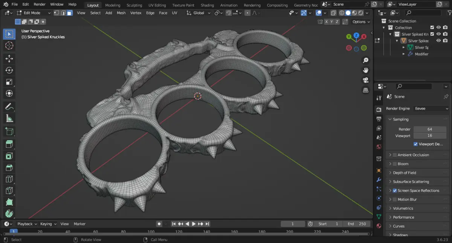Click the Render samples value 64

point(430,129)
